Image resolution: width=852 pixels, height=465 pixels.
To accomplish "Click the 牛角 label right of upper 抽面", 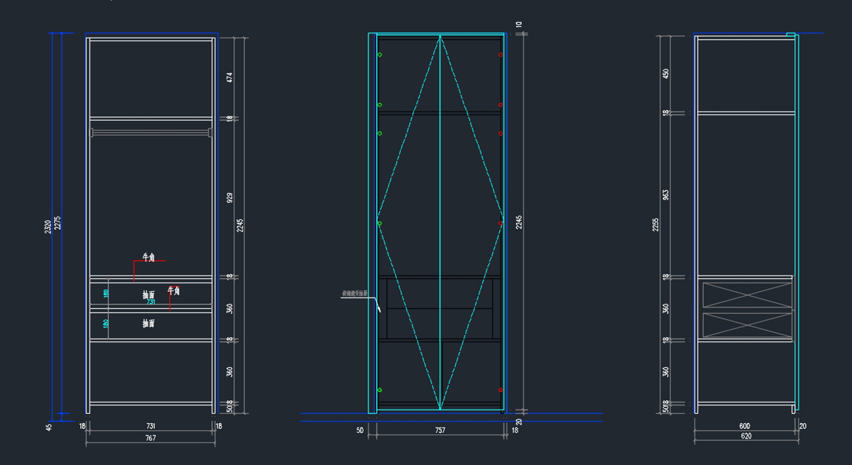I will (174, 290).
